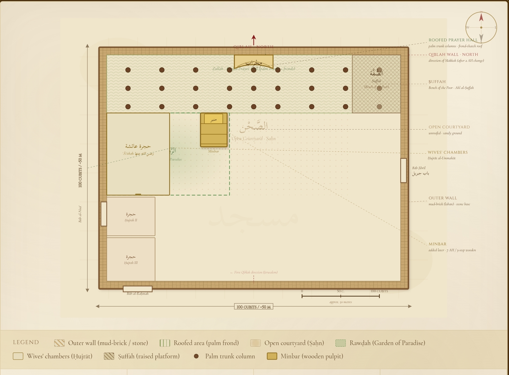Select the Mihrab niche on qiblah wall
Screen dimensions: 509x375
[x=254, y=62]
